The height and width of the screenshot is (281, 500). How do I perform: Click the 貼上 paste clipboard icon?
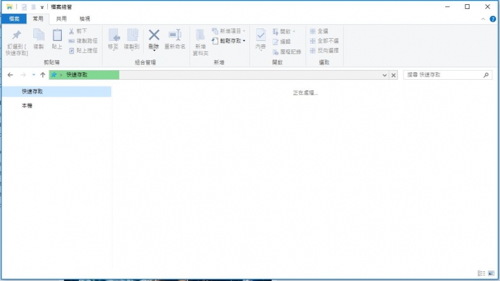tap(57, 35)
